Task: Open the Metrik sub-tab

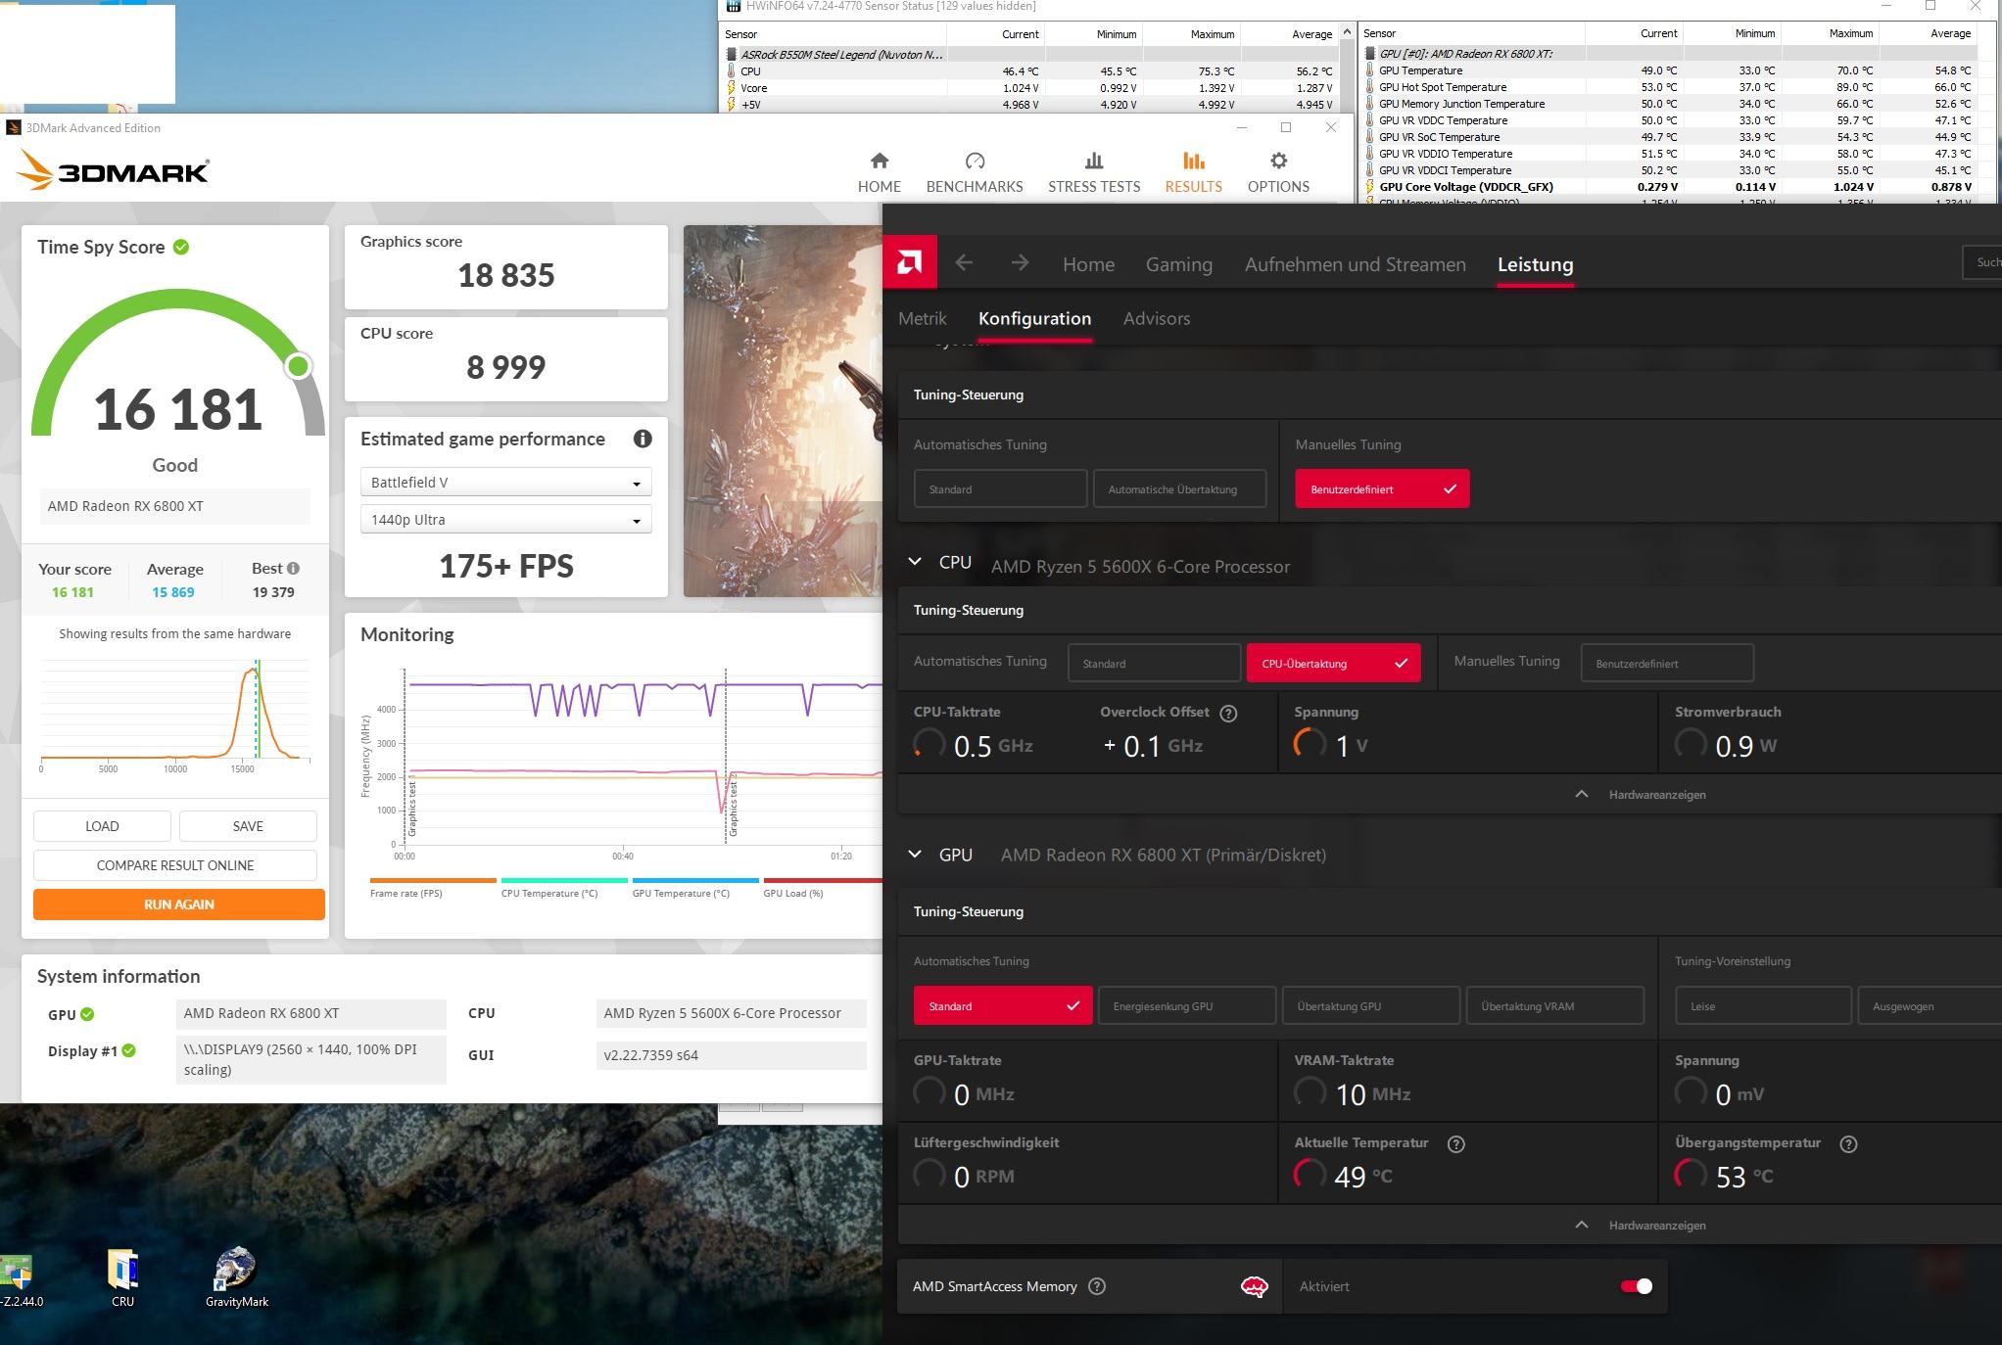Action: pyautogui.click(x=922, y=318)
